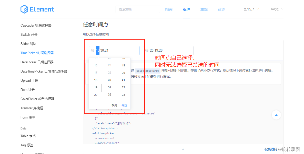Viewport: 304px width, 154px height.
Task: Click the back-to-top arrow button
Action: (276, 115)
